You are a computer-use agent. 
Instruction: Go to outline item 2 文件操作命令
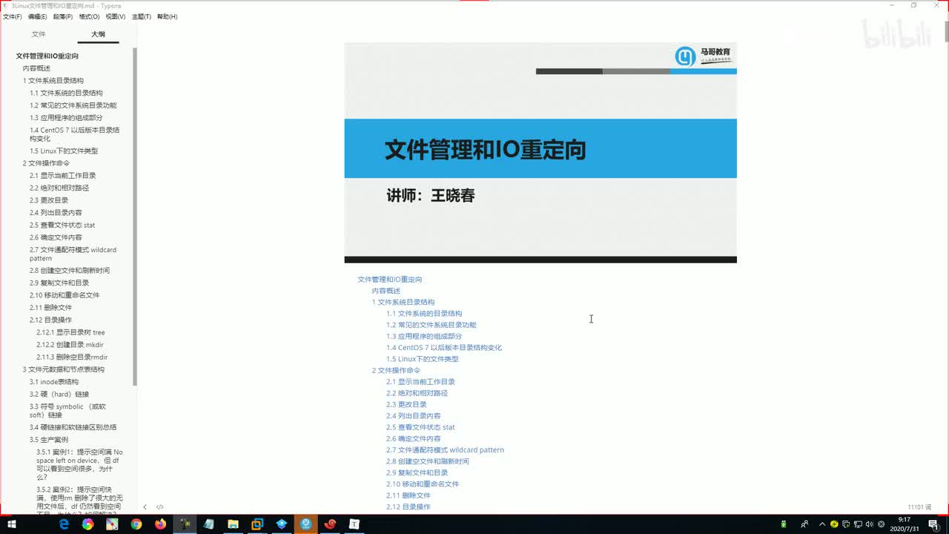pyautogui.click(x=46, y=163)
